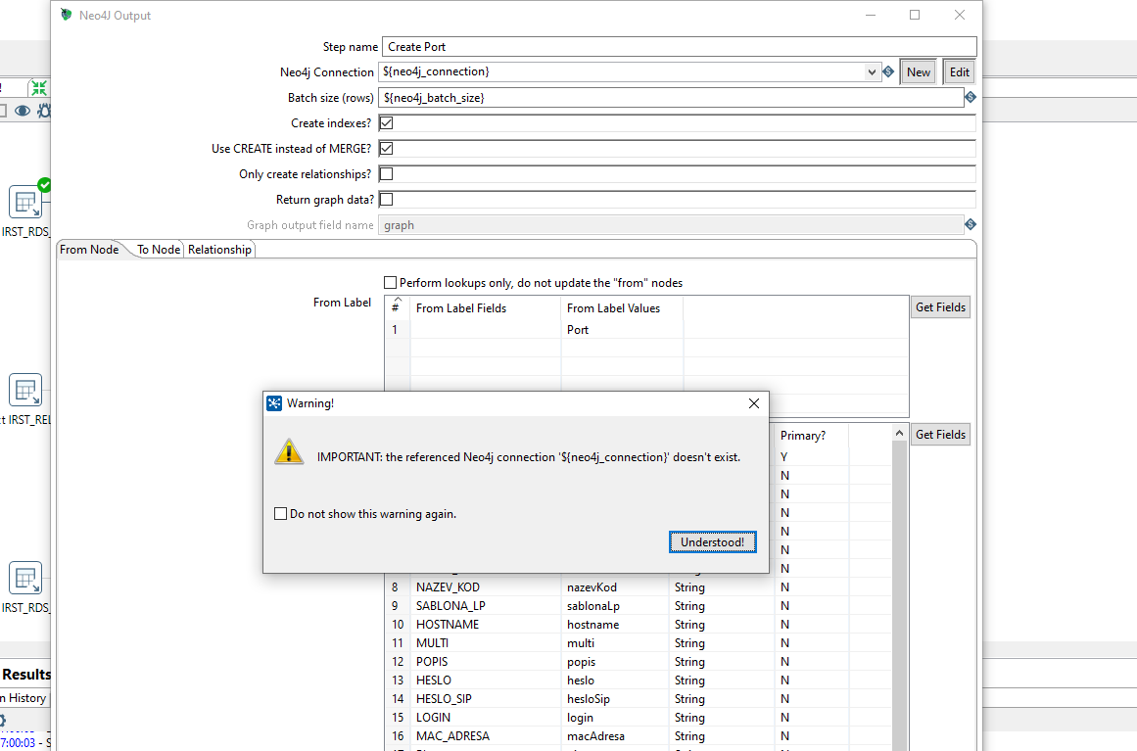Click the variable icon beside Graph output field name
Viewport: 1137px width, 751px height.
pyautogui.click(x=970, y=224)
